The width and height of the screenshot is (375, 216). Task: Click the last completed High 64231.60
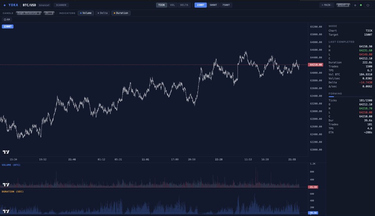tap(365, 51)
